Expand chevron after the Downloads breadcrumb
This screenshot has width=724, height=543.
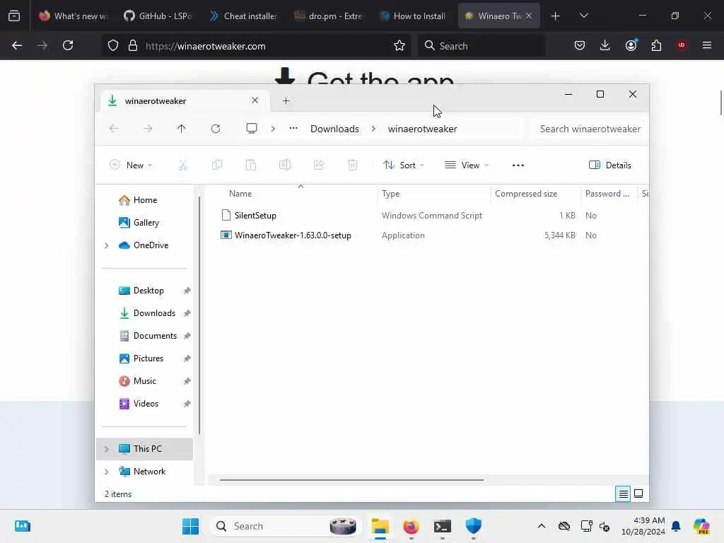click(x=373, y=129)
